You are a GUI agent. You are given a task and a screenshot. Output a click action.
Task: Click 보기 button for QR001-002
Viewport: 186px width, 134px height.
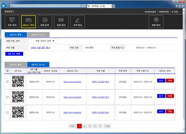point(161,96)
